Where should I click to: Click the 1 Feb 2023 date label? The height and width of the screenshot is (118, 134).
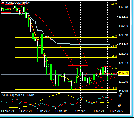point(62,111)
